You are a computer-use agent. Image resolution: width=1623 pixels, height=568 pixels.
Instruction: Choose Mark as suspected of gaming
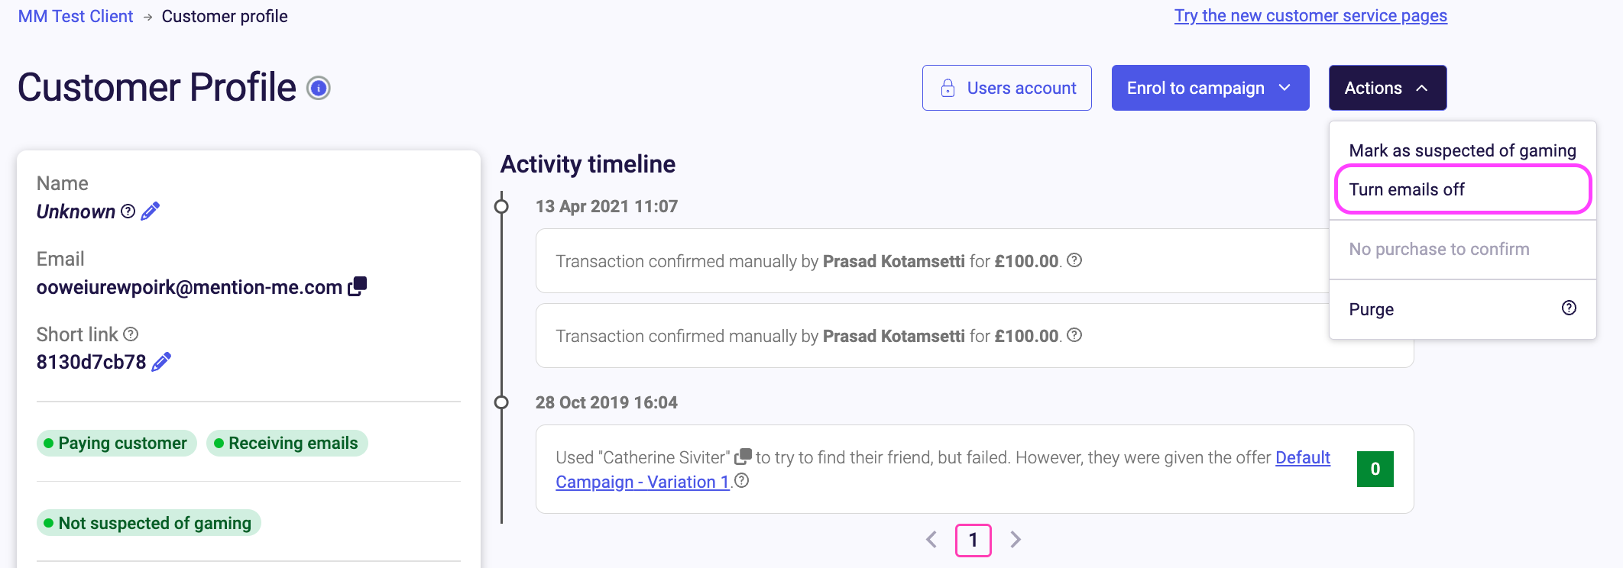pyautogui.click(x=1463, y=150)
